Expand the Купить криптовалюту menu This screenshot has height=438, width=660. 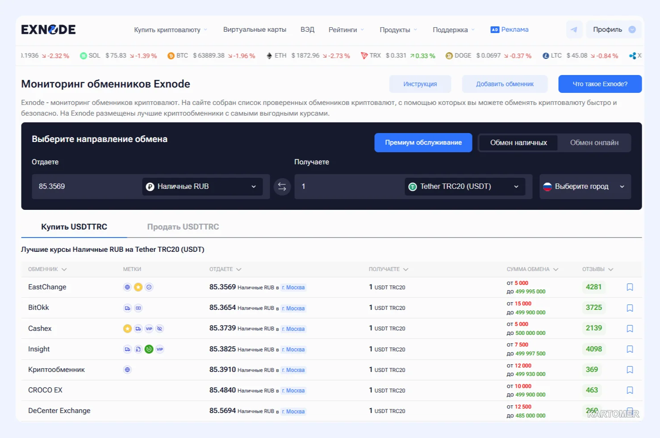tap(171, 30)
